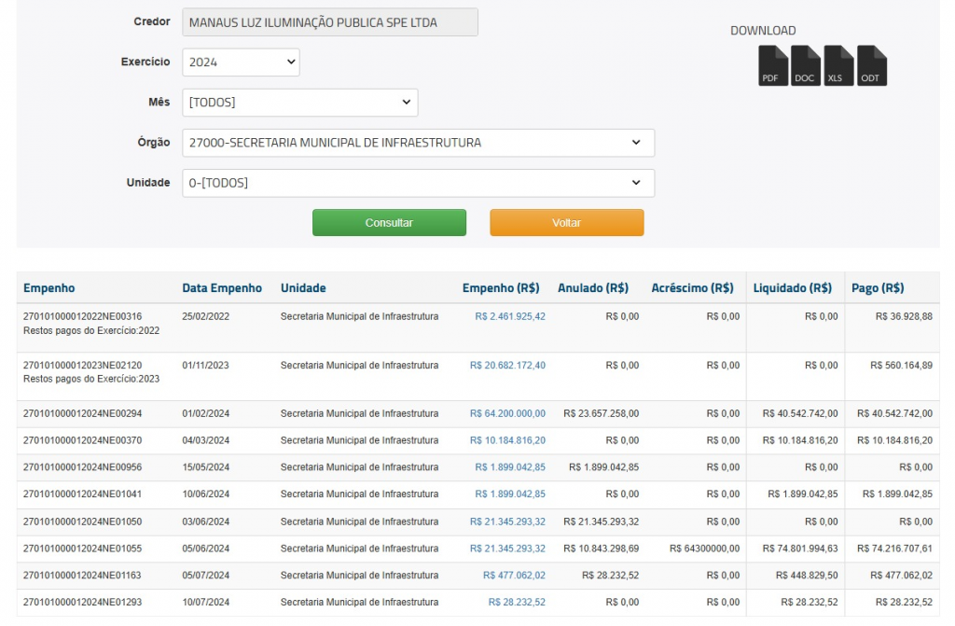Download the report as PDF
955x626 pixels.
773,66
